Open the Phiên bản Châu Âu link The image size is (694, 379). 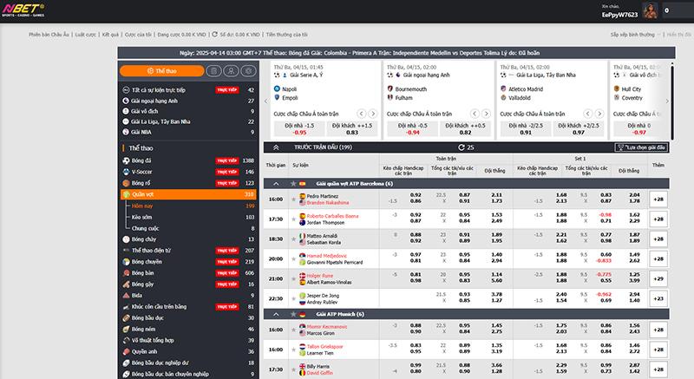click(x=49, y=35)
